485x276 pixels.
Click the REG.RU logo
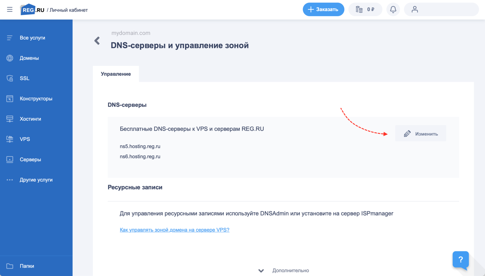(32, 10)
